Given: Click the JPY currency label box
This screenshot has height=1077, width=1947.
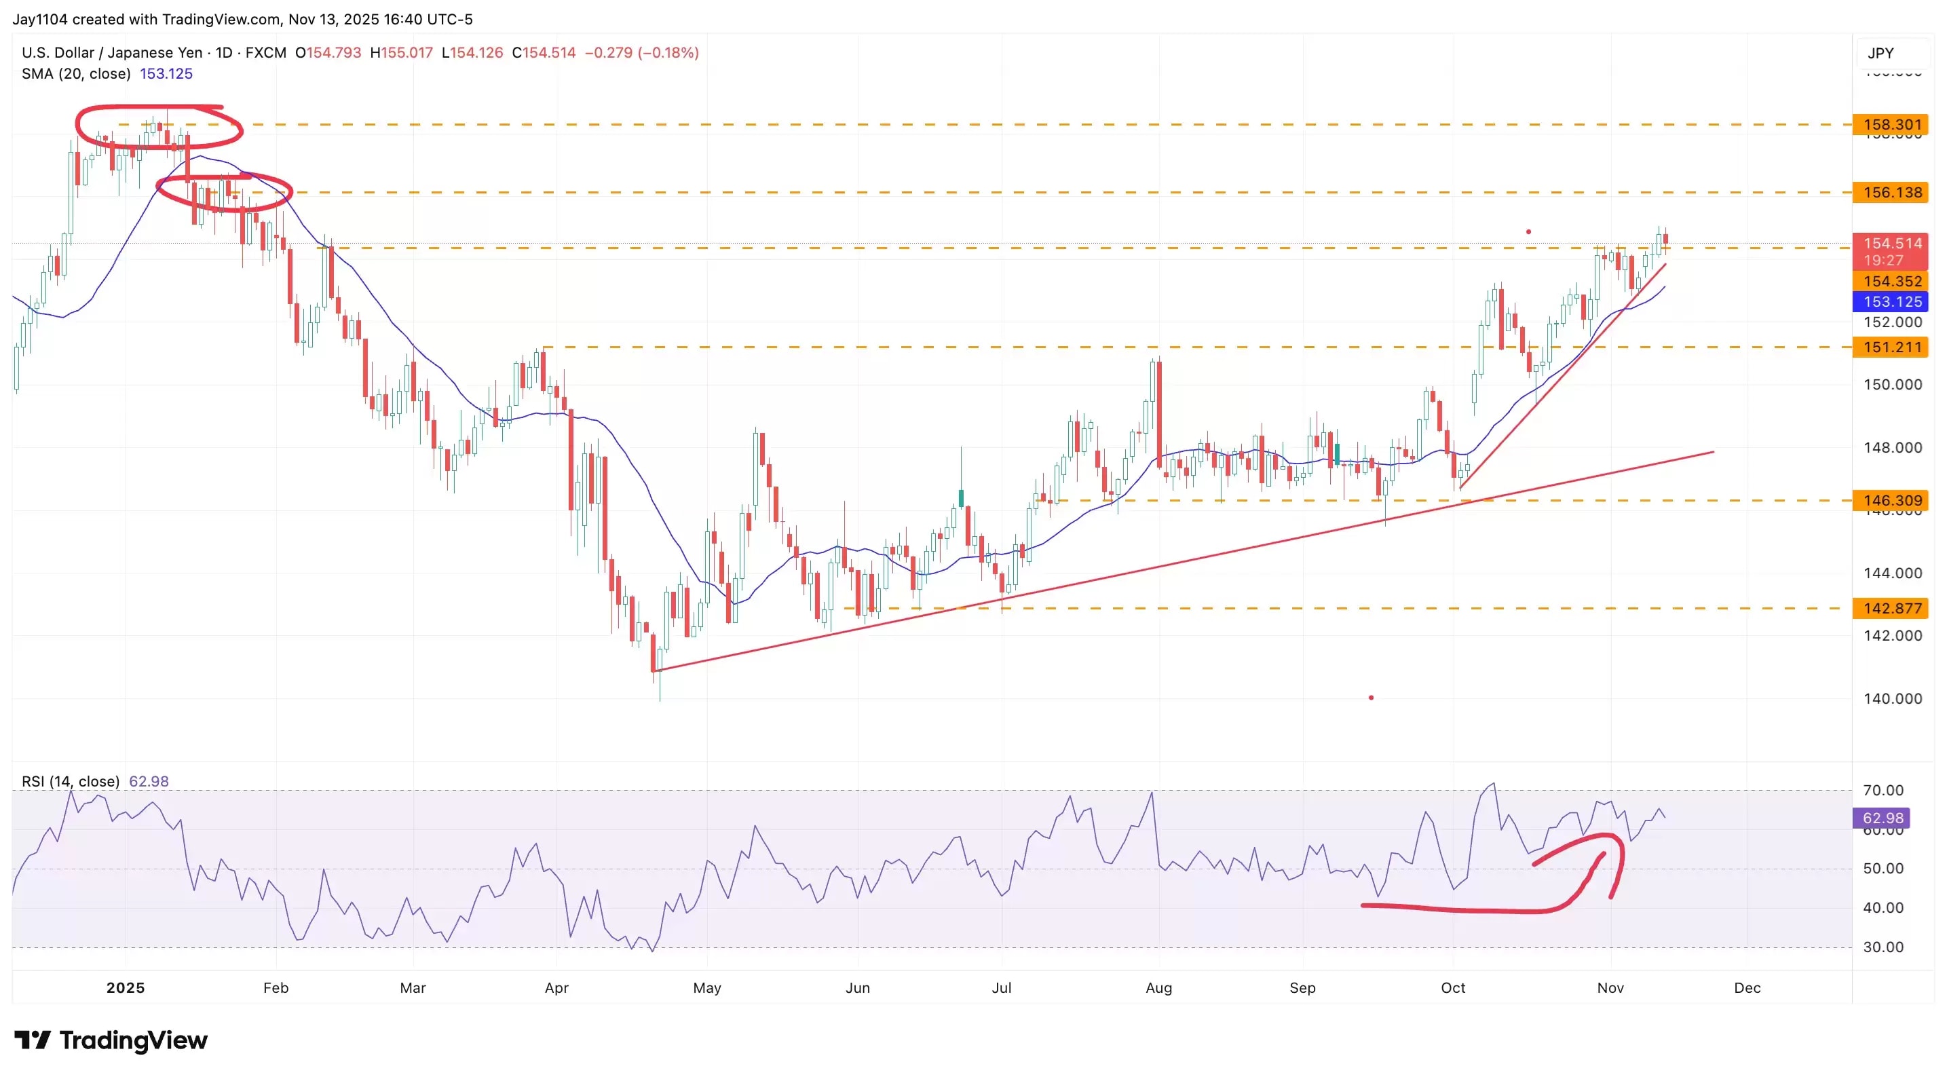Looking at the screenshot, I should (x=1880, y=54).
